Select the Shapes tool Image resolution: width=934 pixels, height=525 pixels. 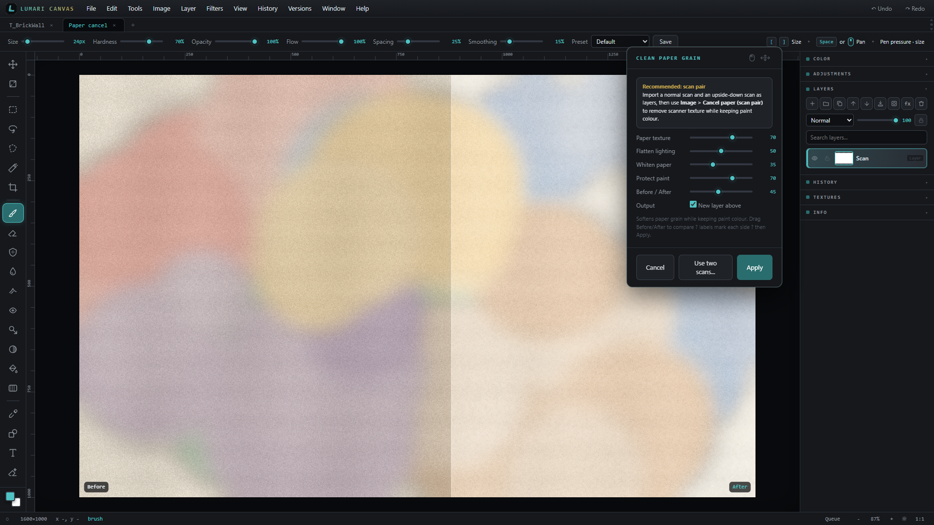point(13,434)
